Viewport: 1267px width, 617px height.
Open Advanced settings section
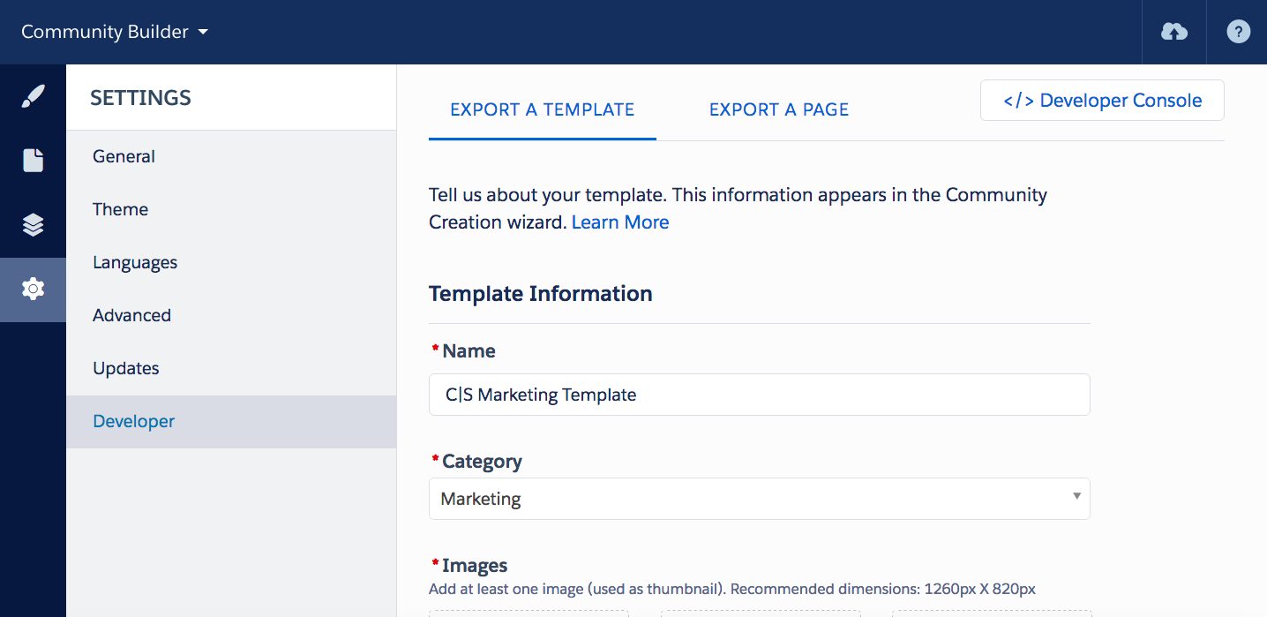(231, 315)
